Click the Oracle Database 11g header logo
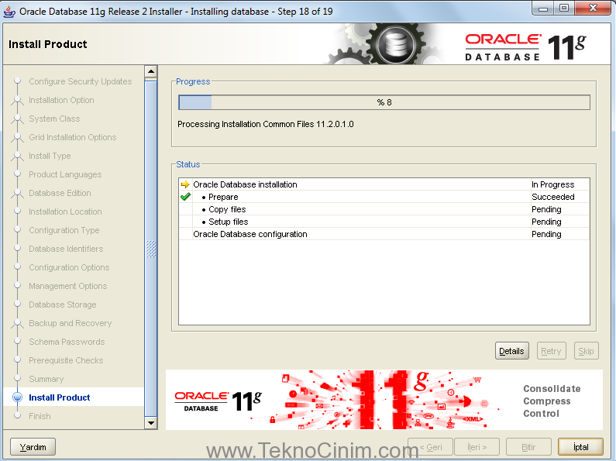Screen dimensions: 616x461 [525, 46]
